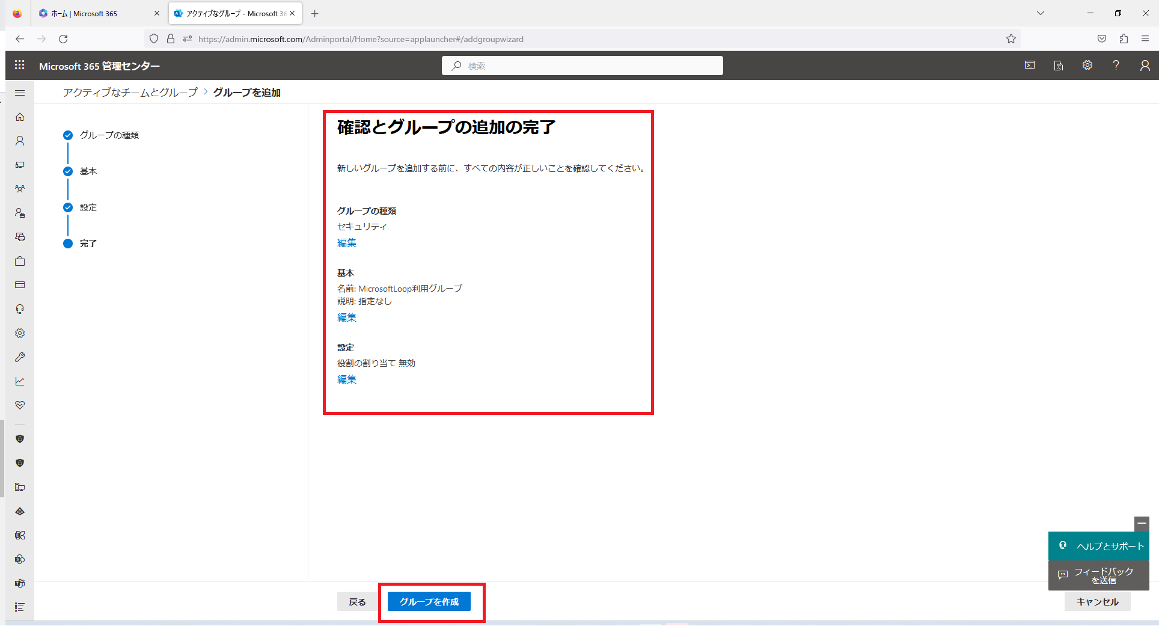Viewport: 1159px width, 629px height.
Task: Open Resources printer icon in the sidebar
Action: click(20, 237)
